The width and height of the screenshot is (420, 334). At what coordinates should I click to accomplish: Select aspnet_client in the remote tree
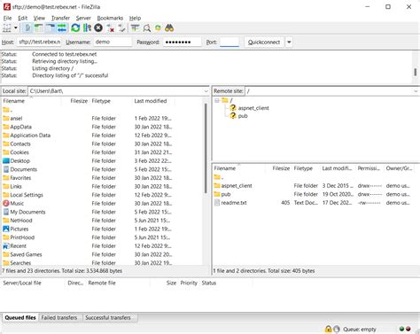(253, 108)
